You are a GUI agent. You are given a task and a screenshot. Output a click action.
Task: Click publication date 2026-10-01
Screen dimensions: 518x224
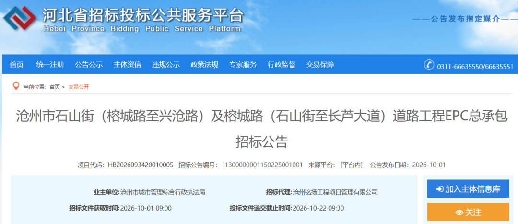point(429,165)
